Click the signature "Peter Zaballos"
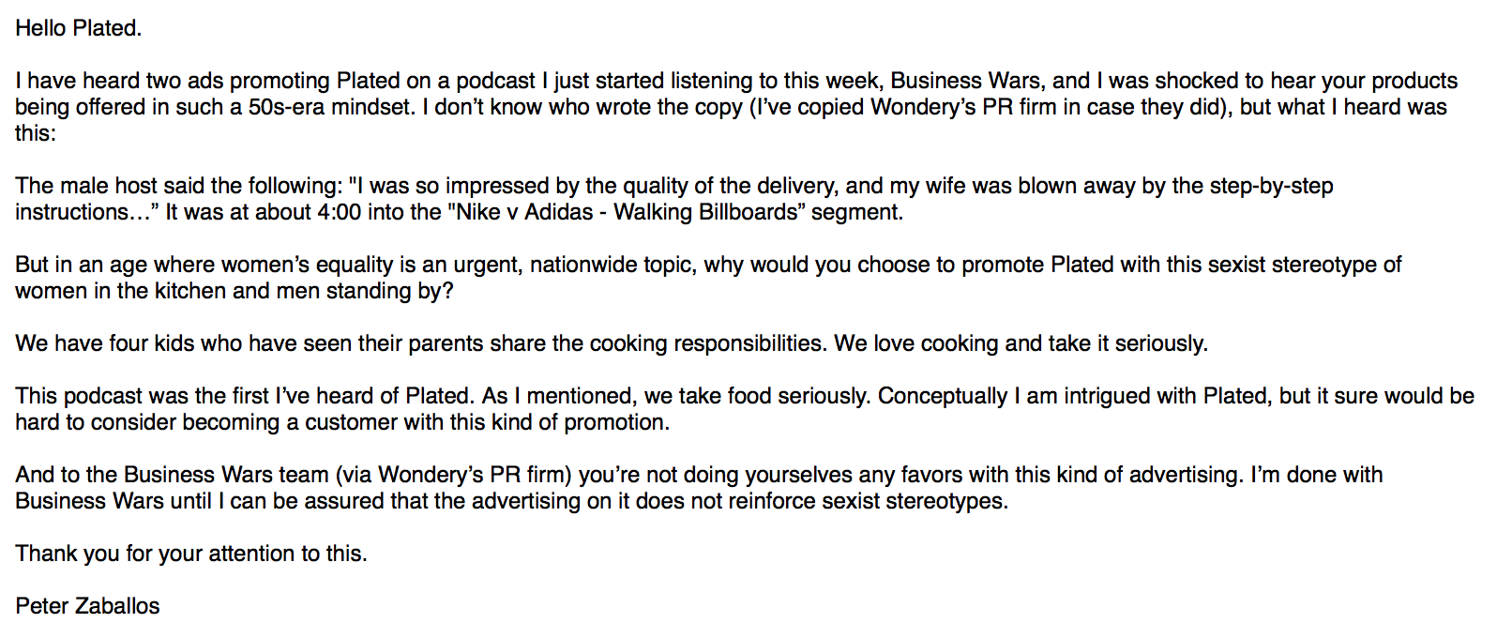This screenshot has width=1497, height=638. coord(87,606)
